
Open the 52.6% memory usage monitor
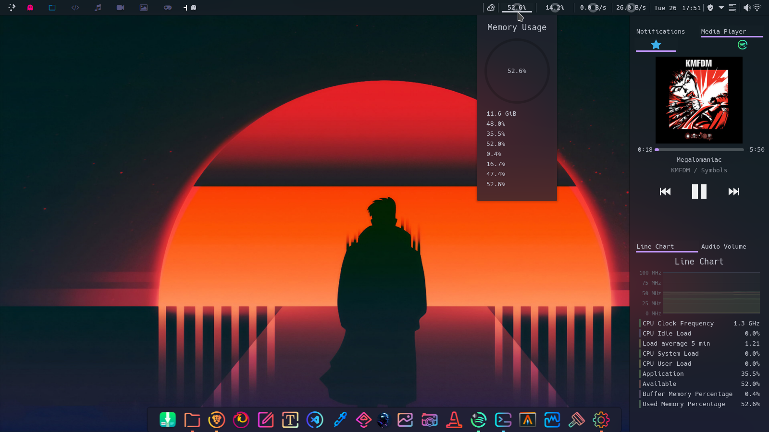[517, 8]
